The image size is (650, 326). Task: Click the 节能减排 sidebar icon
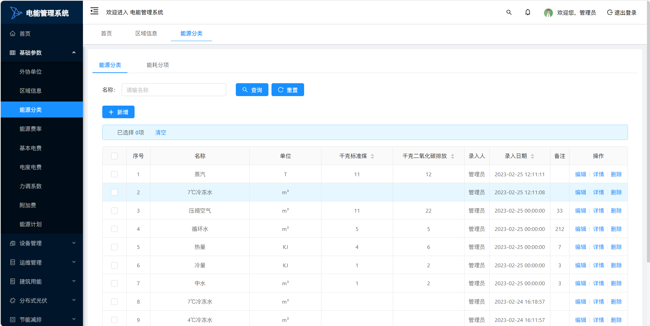13,320
